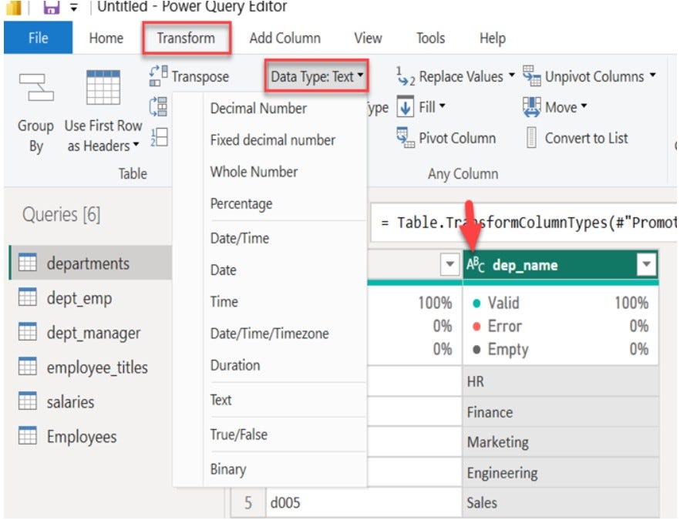Open the Employees query
The width and height of the screenshot is (680, 520).
pos(76,436)
